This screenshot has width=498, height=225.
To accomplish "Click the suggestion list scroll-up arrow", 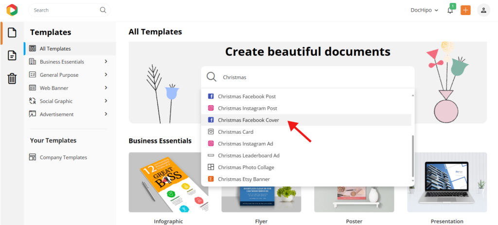I will click(413, 95).
